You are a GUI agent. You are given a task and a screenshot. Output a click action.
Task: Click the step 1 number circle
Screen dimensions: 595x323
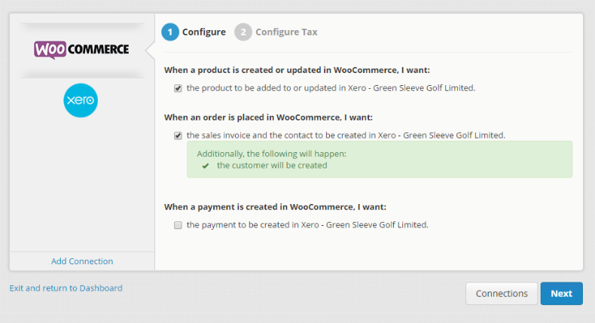coord(170,32)
